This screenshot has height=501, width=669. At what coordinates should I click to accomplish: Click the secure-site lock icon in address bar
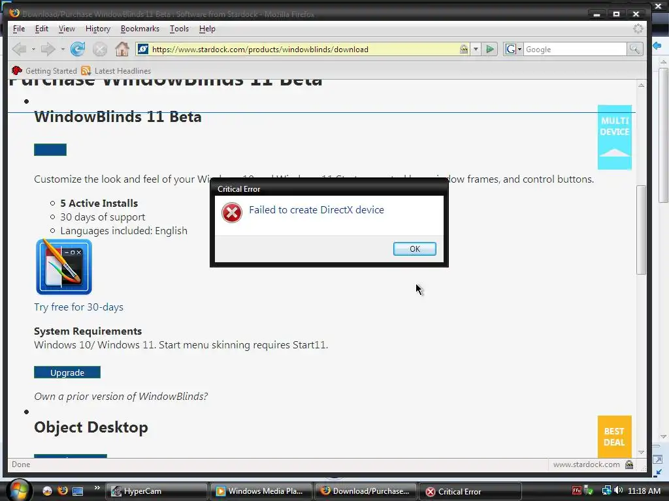(464, 49)
